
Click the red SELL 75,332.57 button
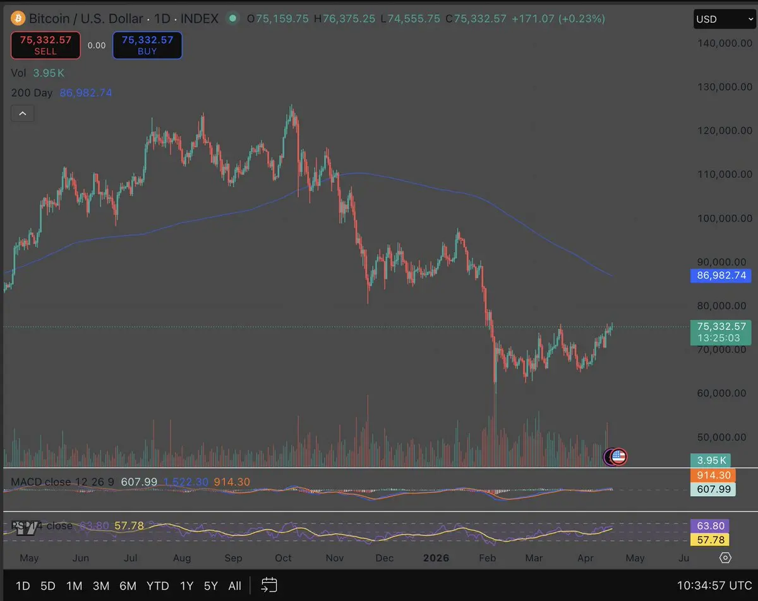45,46
